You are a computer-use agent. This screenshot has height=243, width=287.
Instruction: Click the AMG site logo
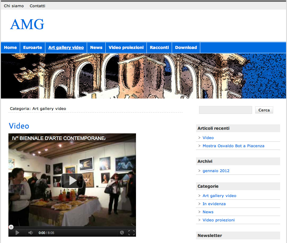pos(27,24)
